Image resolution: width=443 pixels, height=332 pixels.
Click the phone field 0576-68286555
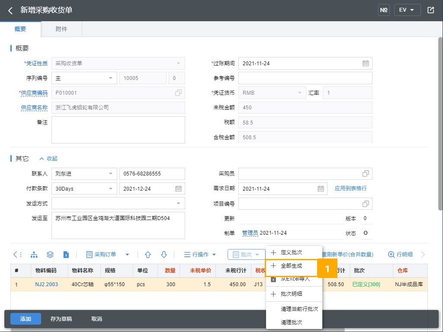click(x=152, y=174)
